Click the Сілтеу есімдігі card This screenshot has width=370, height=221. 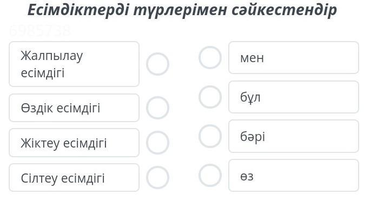tap(74, 178)
